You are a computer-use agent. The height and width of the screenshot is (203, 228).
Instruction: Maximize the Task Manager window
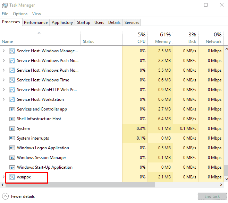coord(206,5)
